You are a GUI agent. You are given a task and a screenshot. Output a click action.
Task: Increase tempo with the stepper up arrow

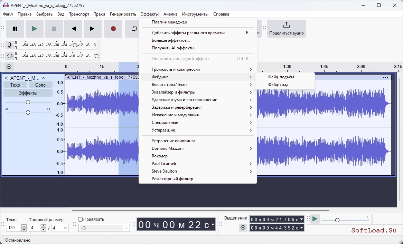[24, 226]
